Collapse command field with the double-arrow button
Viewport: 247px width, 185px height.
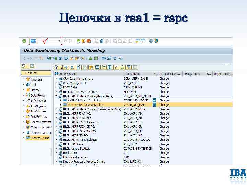point(66,41)
